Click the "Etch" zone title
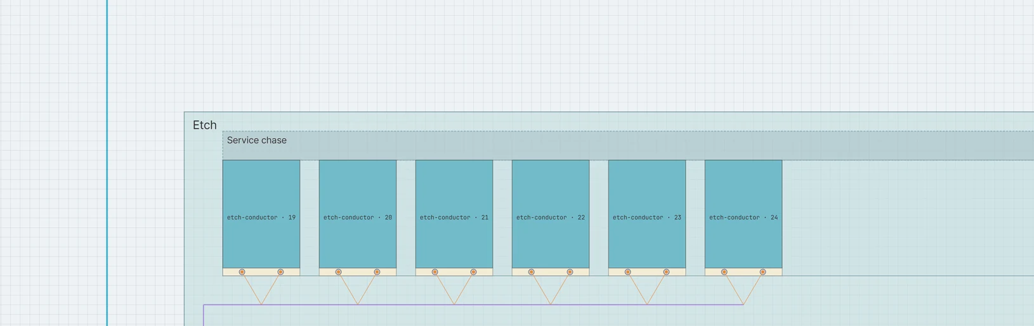 coord(204,125)
